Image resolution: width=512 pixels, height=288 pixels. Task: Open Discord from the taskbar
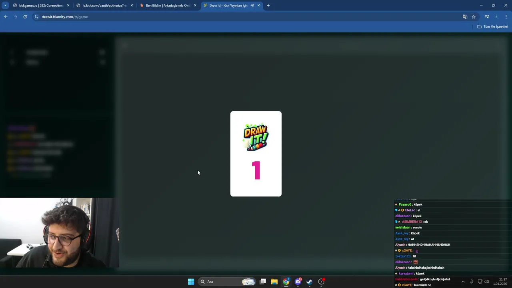tap(298, 282)
